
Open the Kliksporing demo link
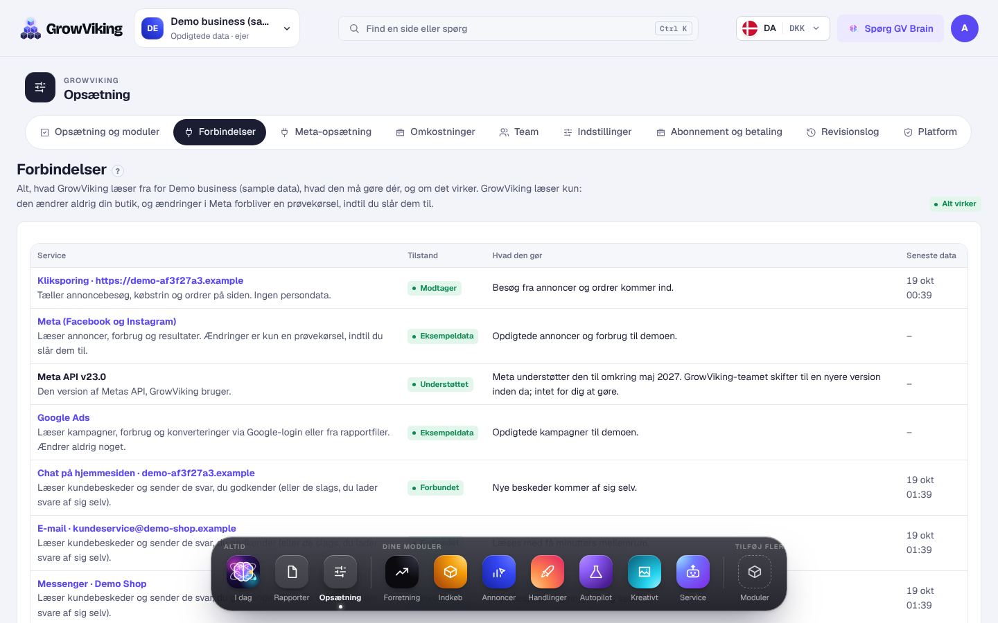pos(141,280)
